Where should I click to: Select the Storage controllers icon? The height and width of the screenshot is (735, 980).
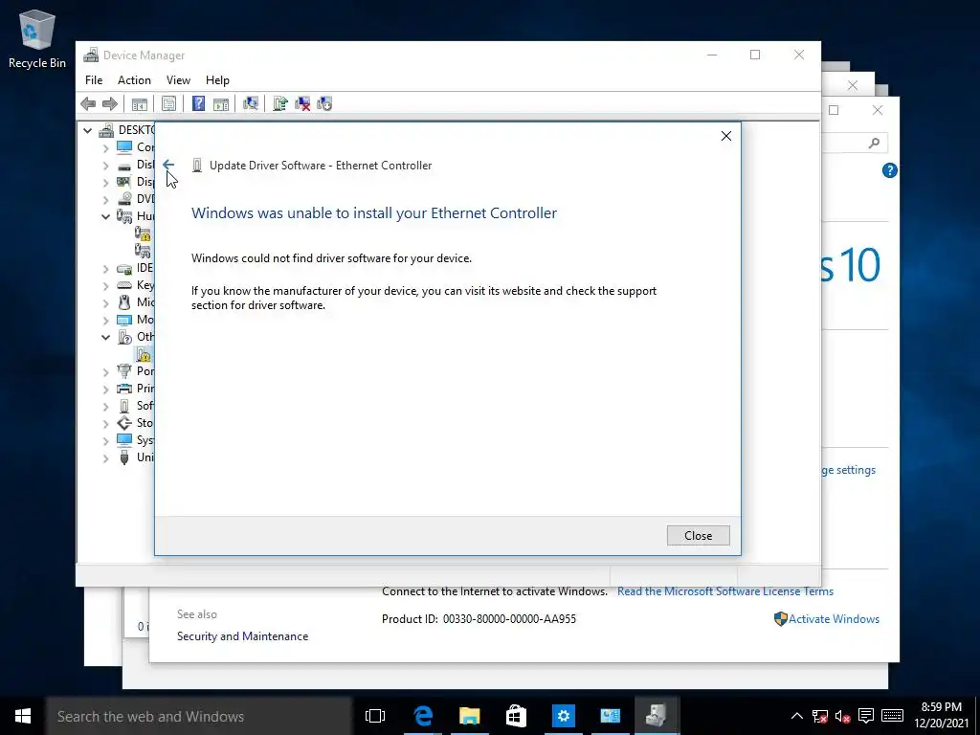point(124,423)
